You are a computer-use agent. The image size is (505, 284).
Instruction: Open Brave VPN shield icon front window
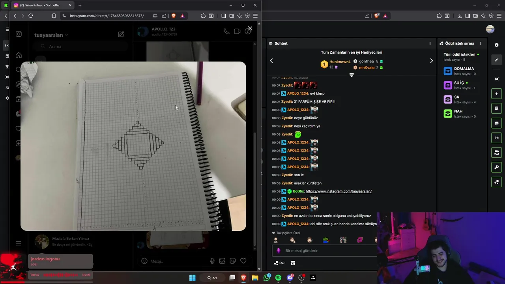(x=247, y=16)
